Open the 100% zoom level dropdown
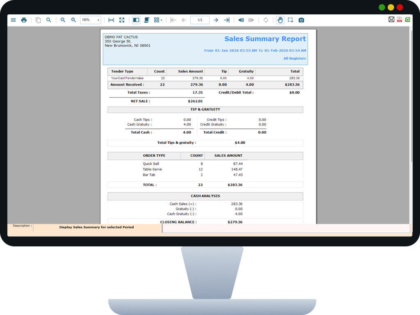 (98, 20)
